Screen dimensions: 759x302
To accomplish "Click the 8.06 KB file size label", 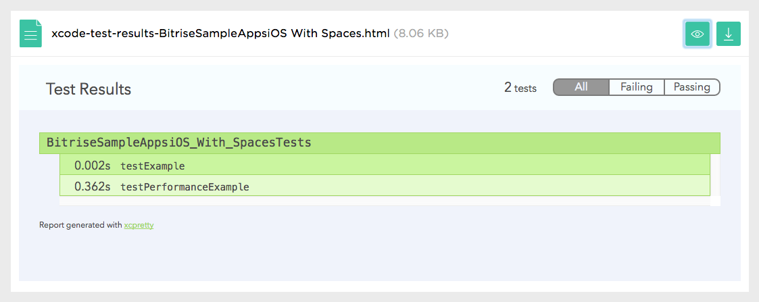I will click(421, 34).
